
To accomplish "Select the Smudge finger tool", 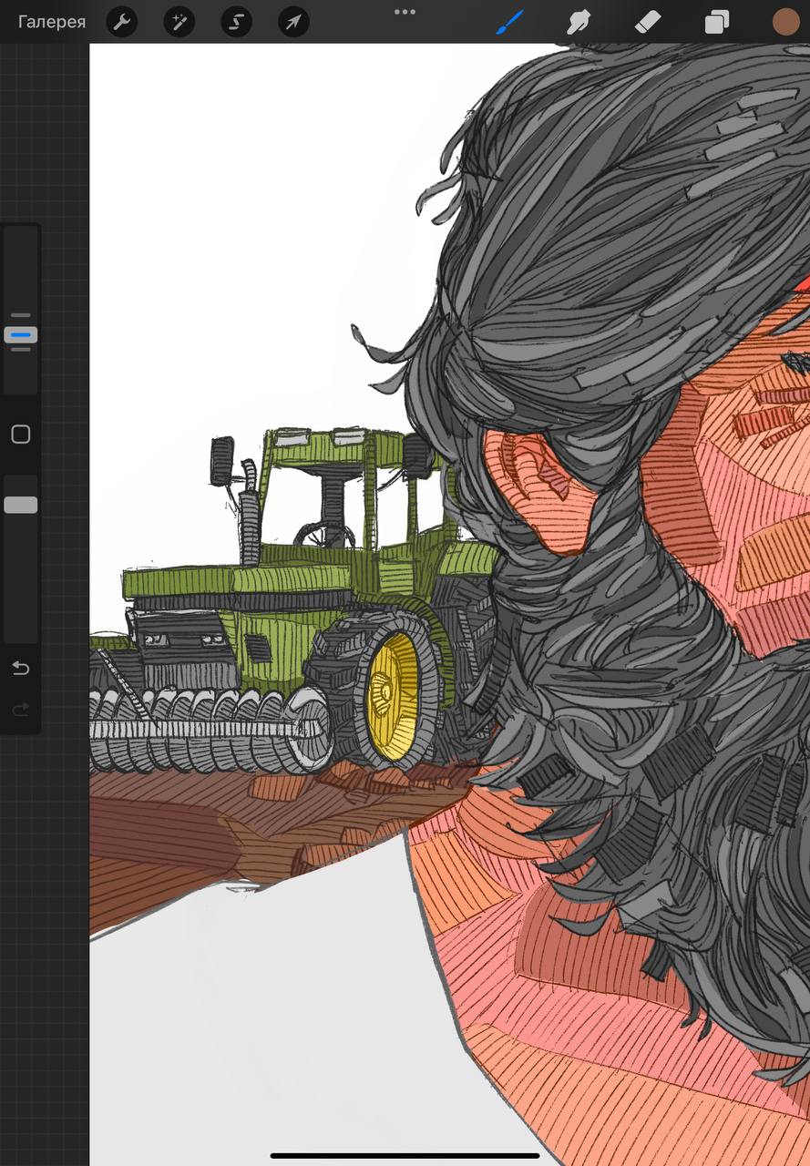I will click(579, 22).
